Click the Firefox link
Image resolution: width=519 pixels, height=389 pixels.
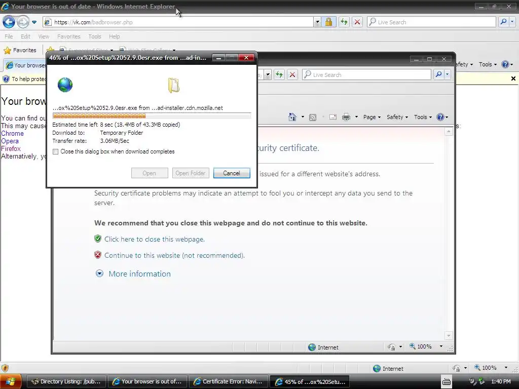point(11,149)
